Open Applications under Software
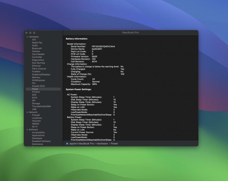The image size is (228, 181). point(38,135)
